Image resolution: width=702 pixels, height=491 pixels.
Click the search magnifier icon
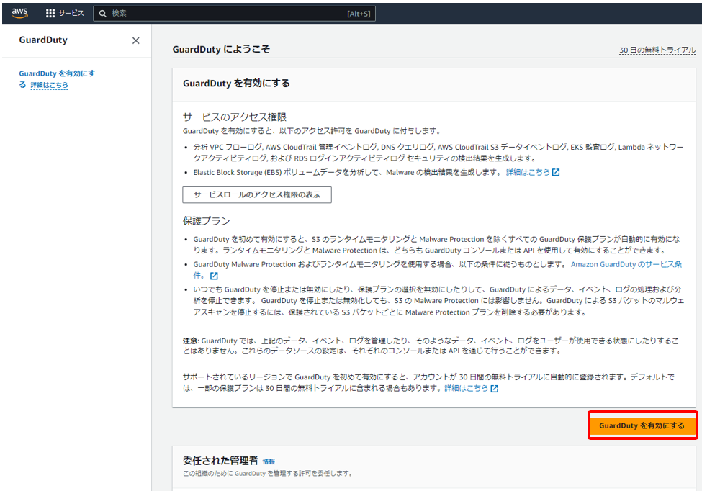click(x=102, y=14)
